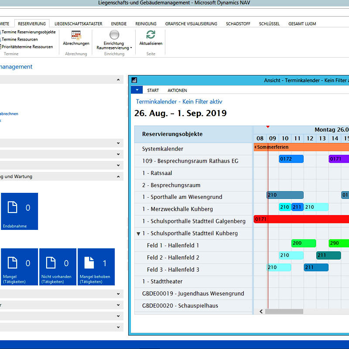
Task: Open the GRAFISCHE VISUALISIERUNG tab
Action: point(191,24)
